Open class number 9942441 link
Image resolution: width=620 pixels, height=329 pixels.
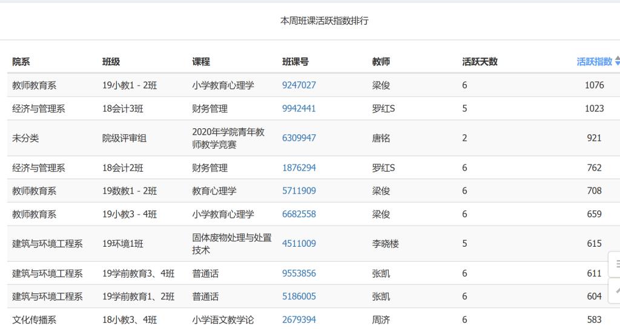coord(298,109)
